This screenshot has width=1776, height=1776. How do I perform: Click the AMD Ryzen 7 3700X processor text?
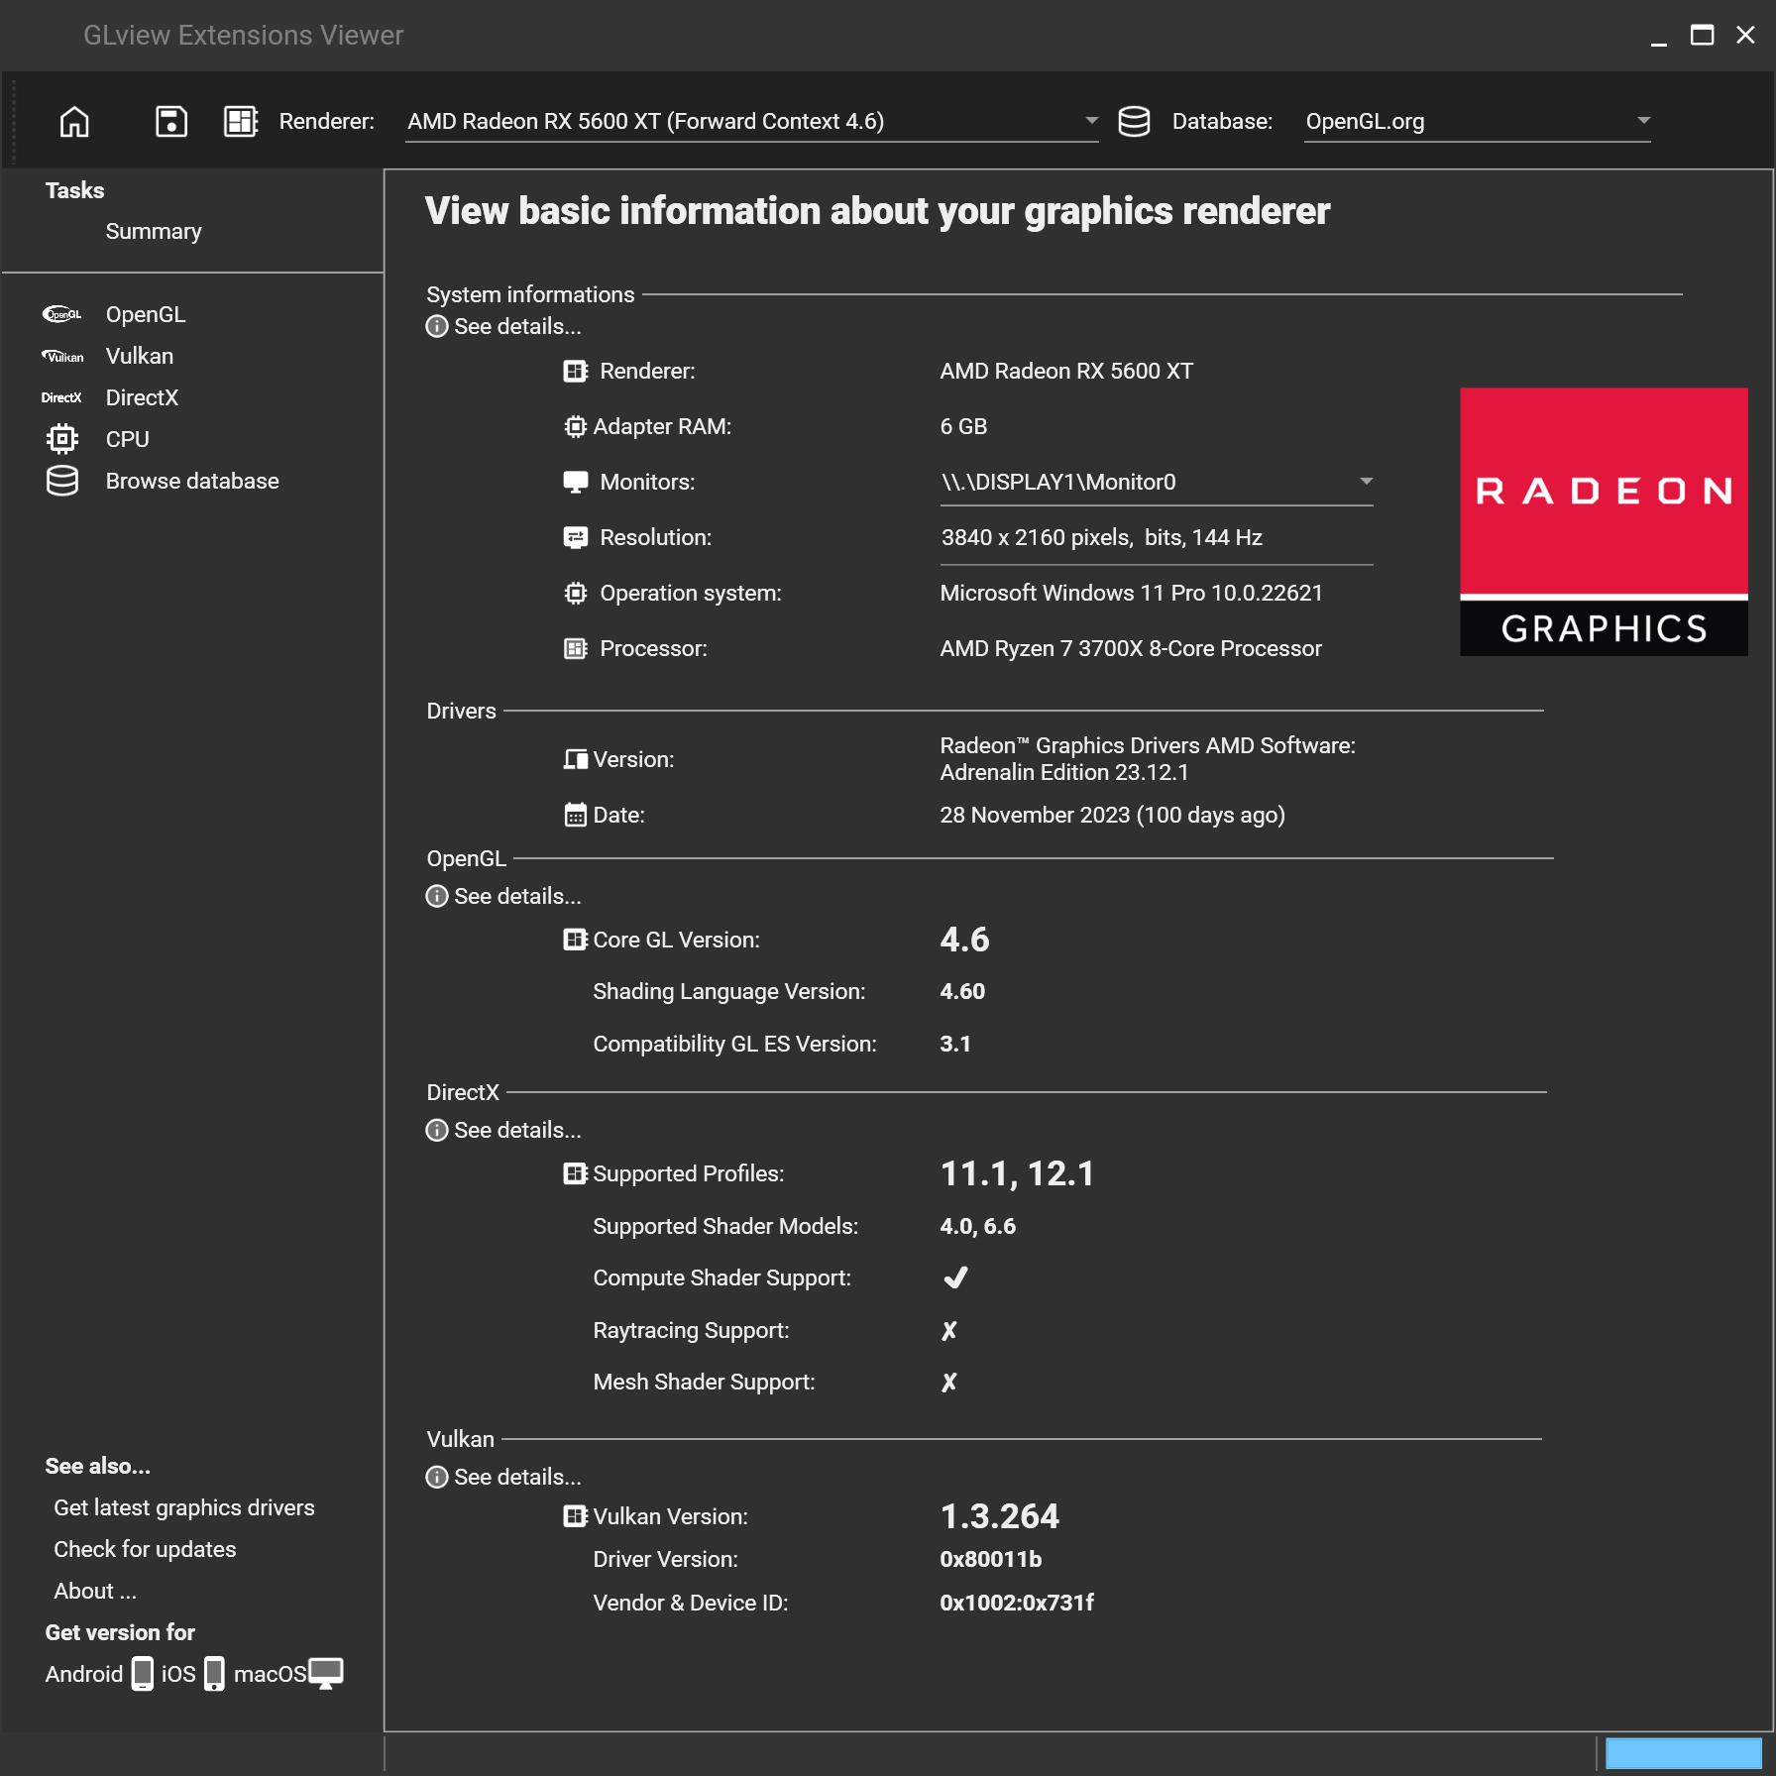coord(1131,649)
